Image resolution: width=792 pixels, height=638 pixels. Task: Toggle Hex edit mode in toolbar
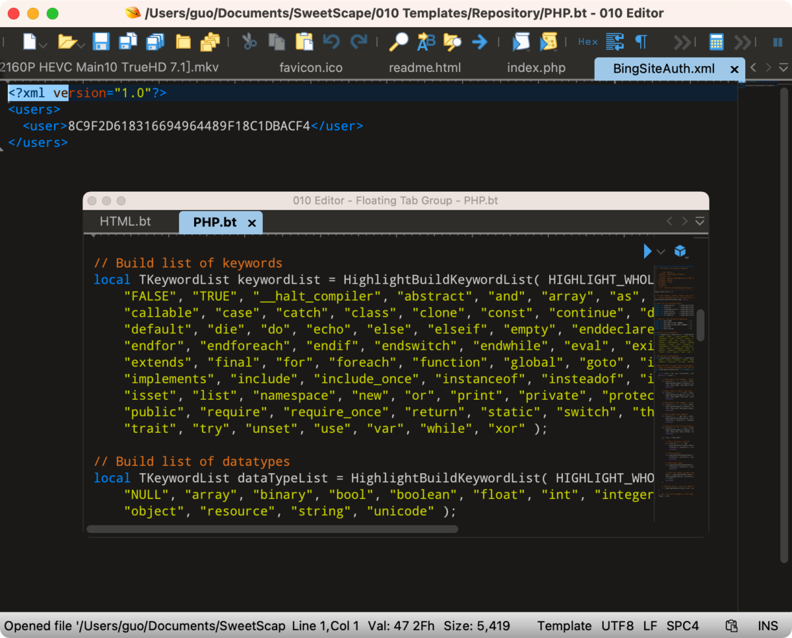(587, 42)
